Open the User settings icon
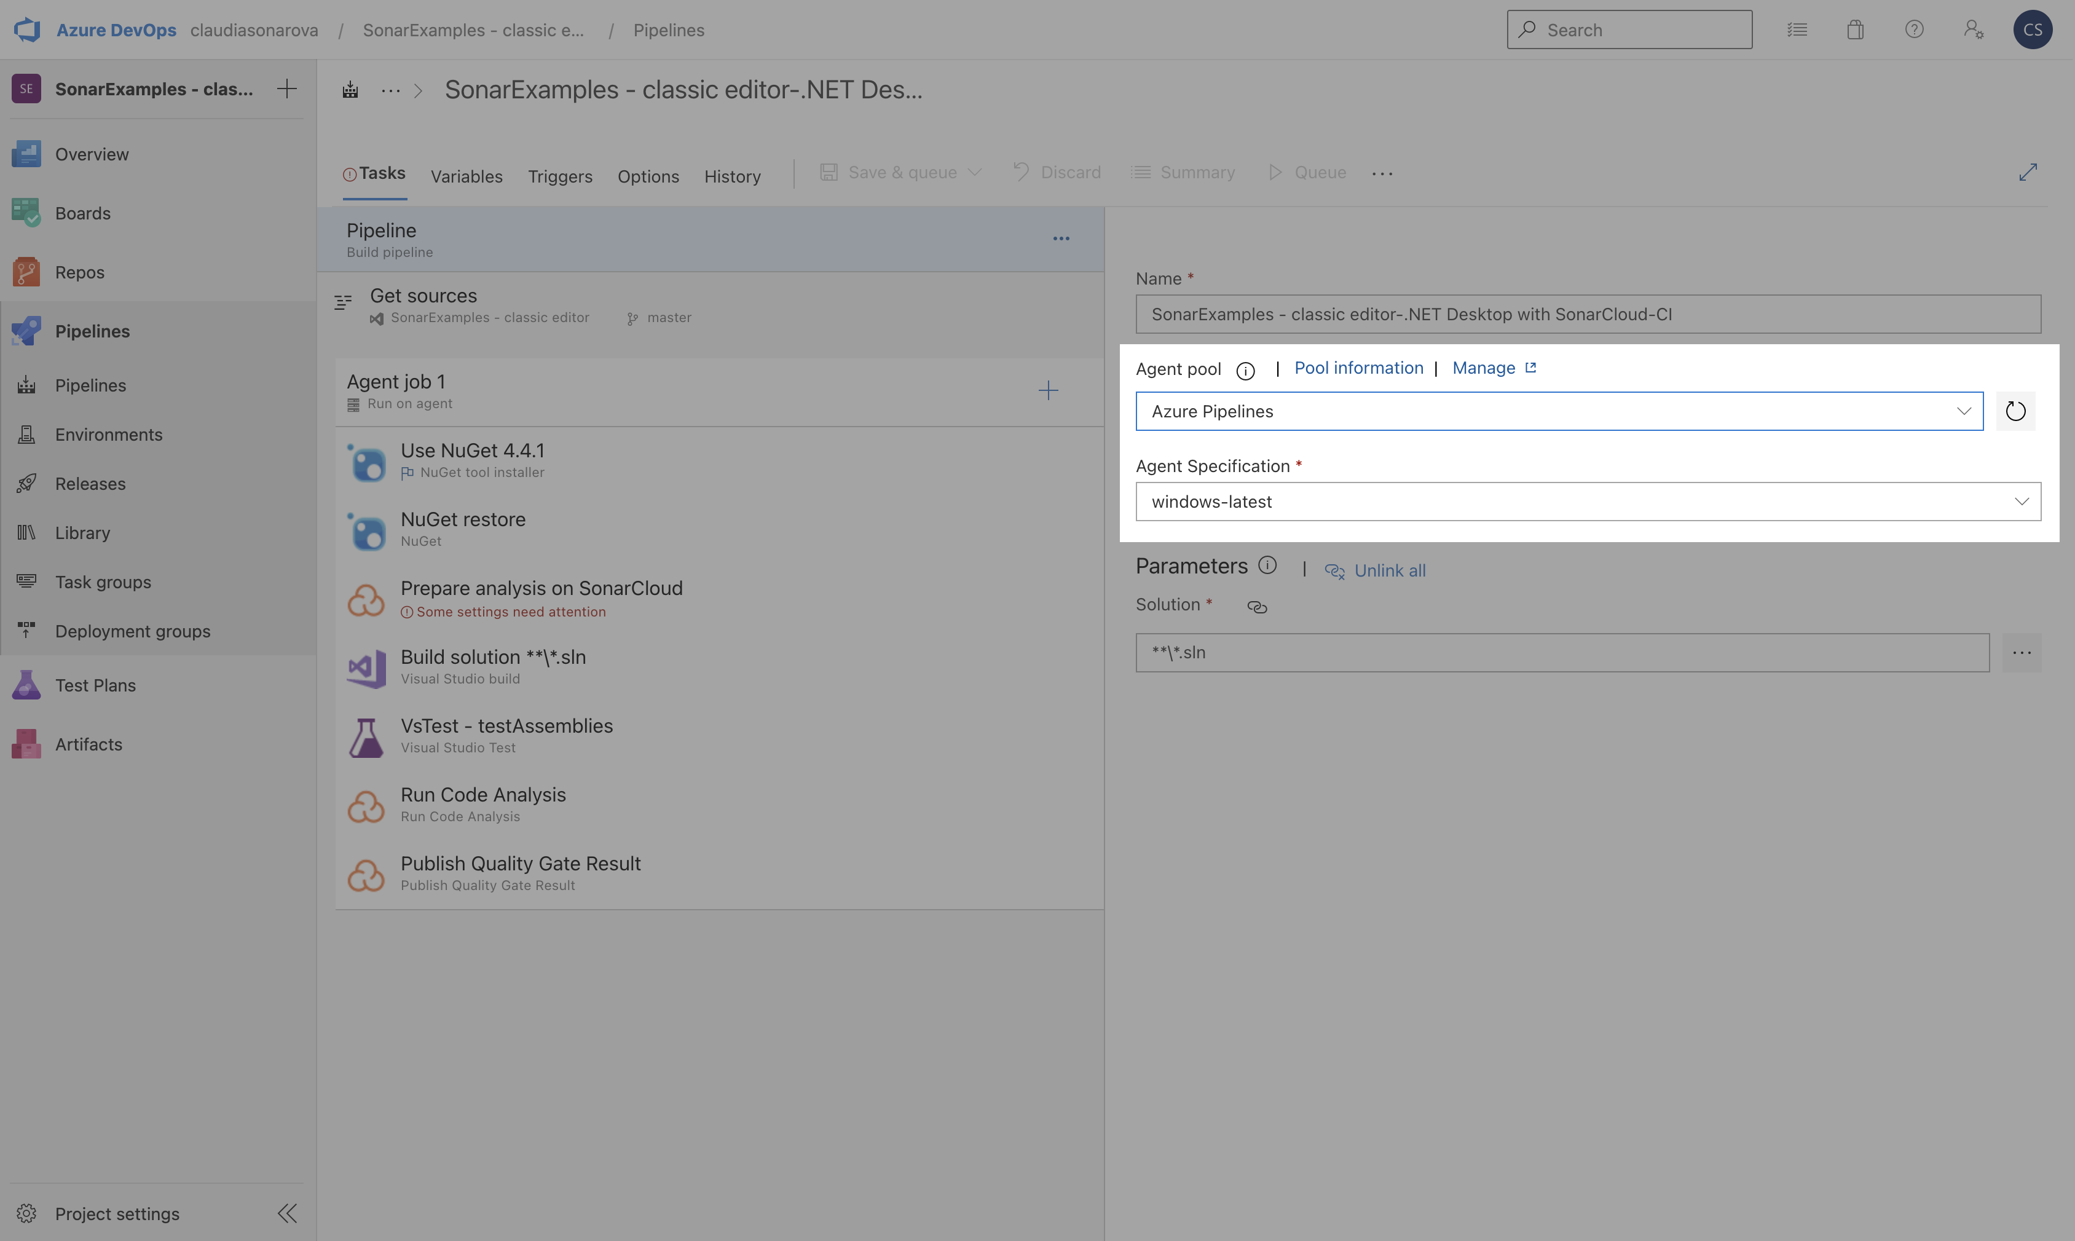2075x1241 pixels. coord(1974,30)
